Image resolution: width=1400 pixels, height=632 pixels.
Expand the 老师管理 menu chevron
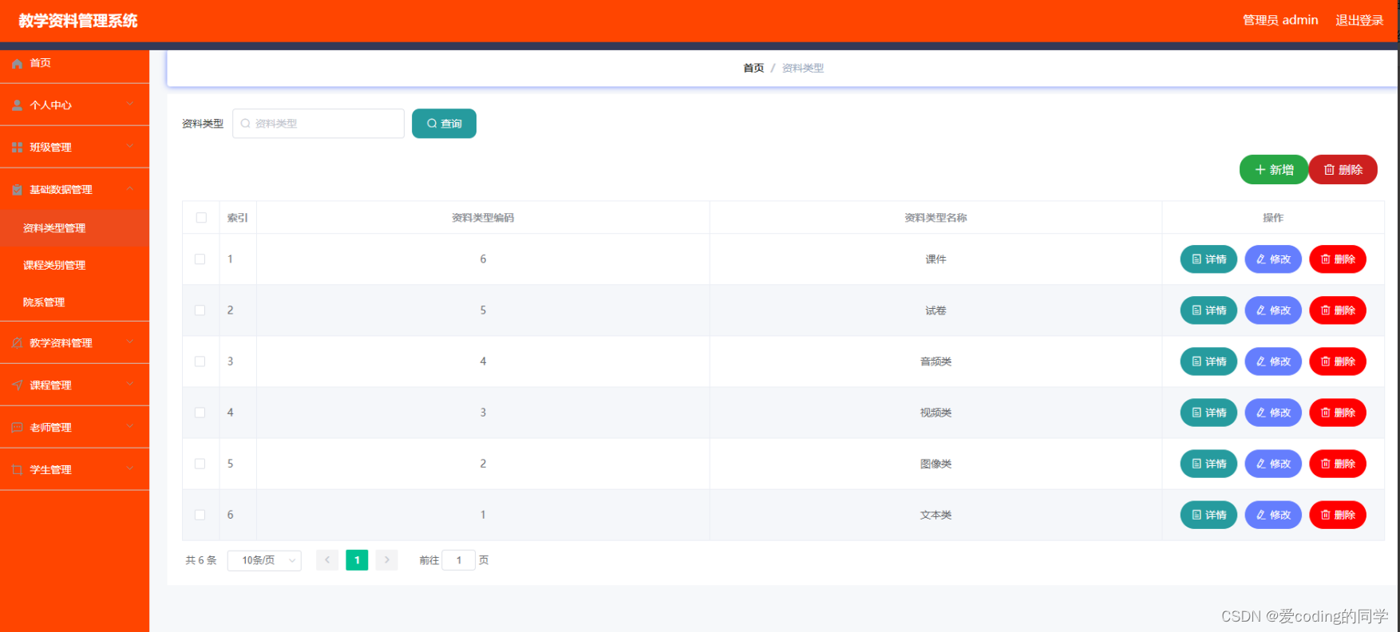click(x=130, y=427)
